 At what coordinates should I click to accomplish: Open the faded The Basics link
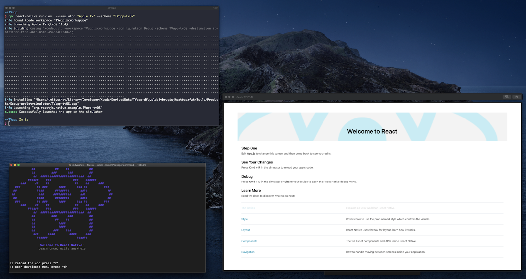248,208
